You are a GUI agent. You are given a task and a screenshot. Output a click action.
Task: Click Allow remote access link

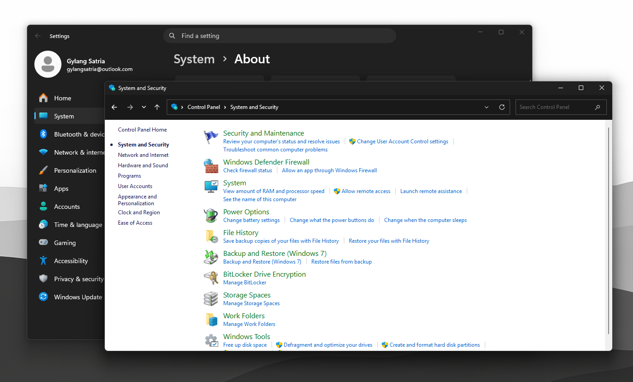pos(366,191)
